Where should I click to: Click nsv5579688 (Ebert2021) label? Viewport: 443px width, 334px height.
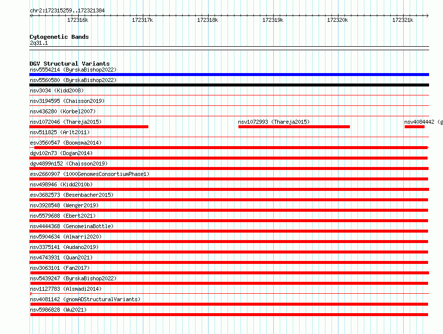click(x=63, y=216)
